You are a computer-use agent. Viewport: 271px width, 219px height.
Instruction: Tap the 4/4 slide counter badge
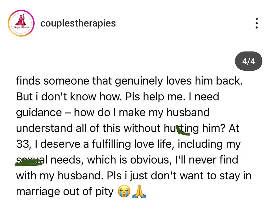249,61
